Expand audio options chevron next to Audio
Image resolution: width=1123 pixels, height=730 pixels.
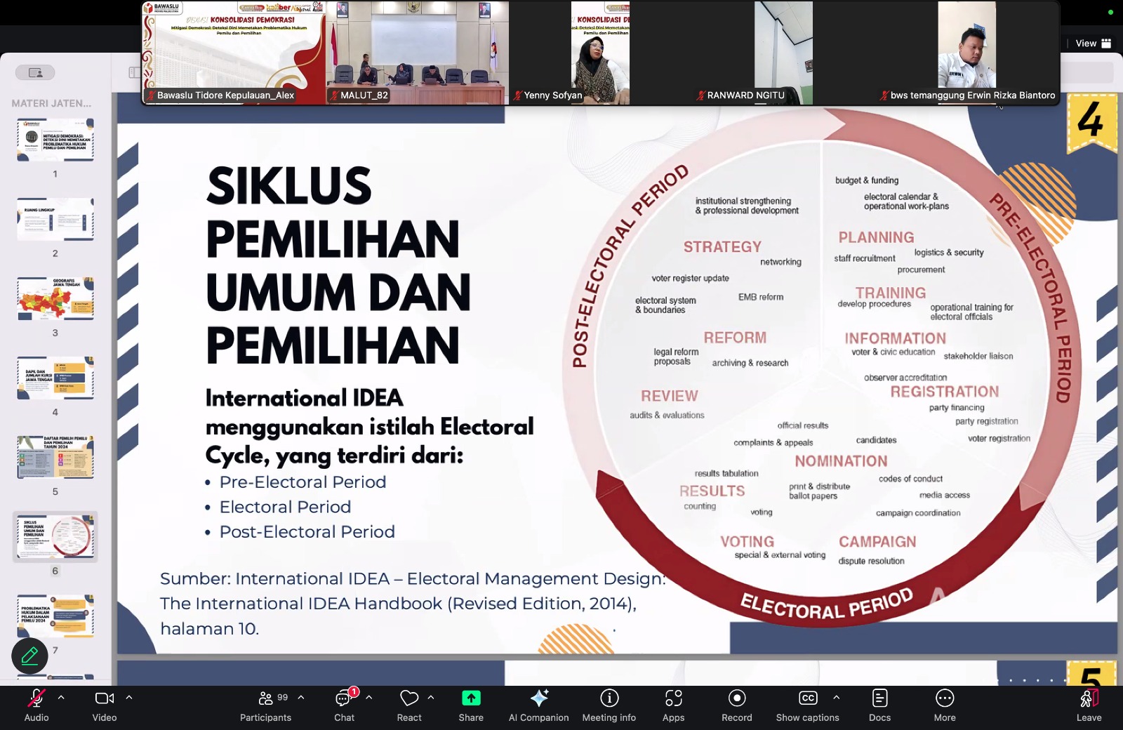[x=61, y=698]
